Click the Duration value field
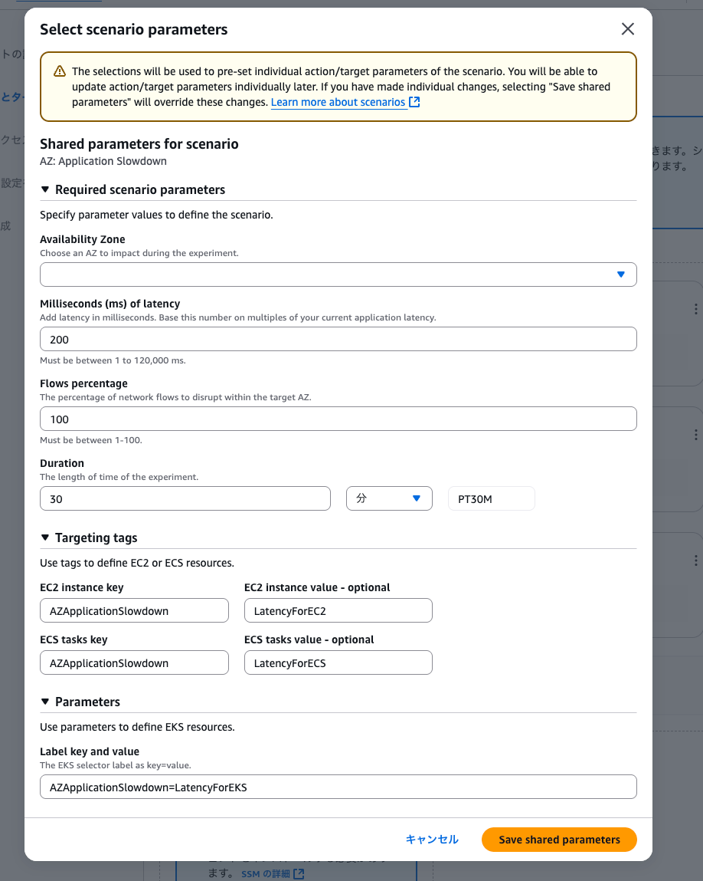The image size is (703, 881). pos(185,498)
